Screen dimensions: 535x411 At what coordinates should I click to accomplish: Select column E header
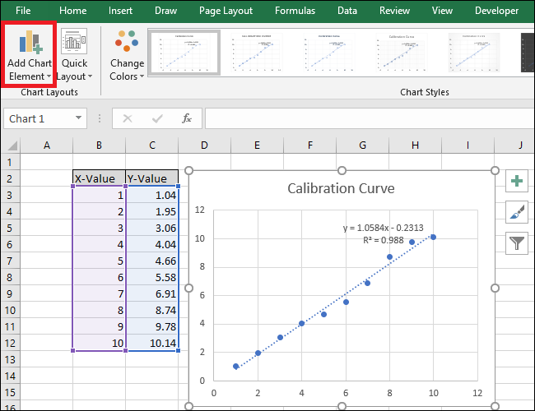click(257, 145)
